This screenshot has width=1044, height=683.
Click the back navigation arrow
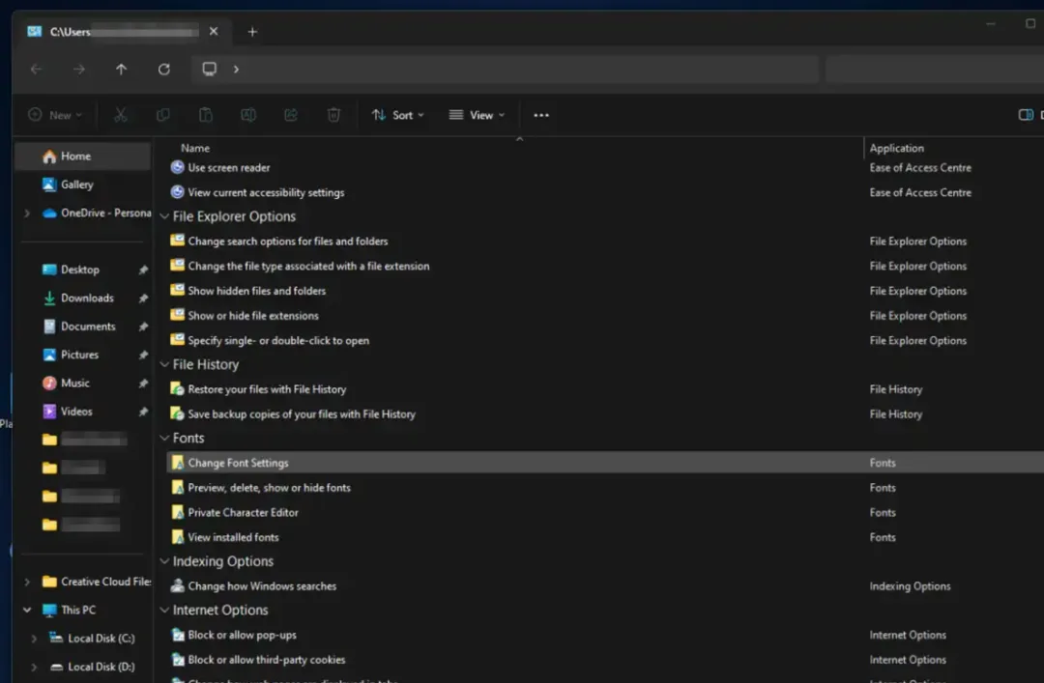point(36,69)
